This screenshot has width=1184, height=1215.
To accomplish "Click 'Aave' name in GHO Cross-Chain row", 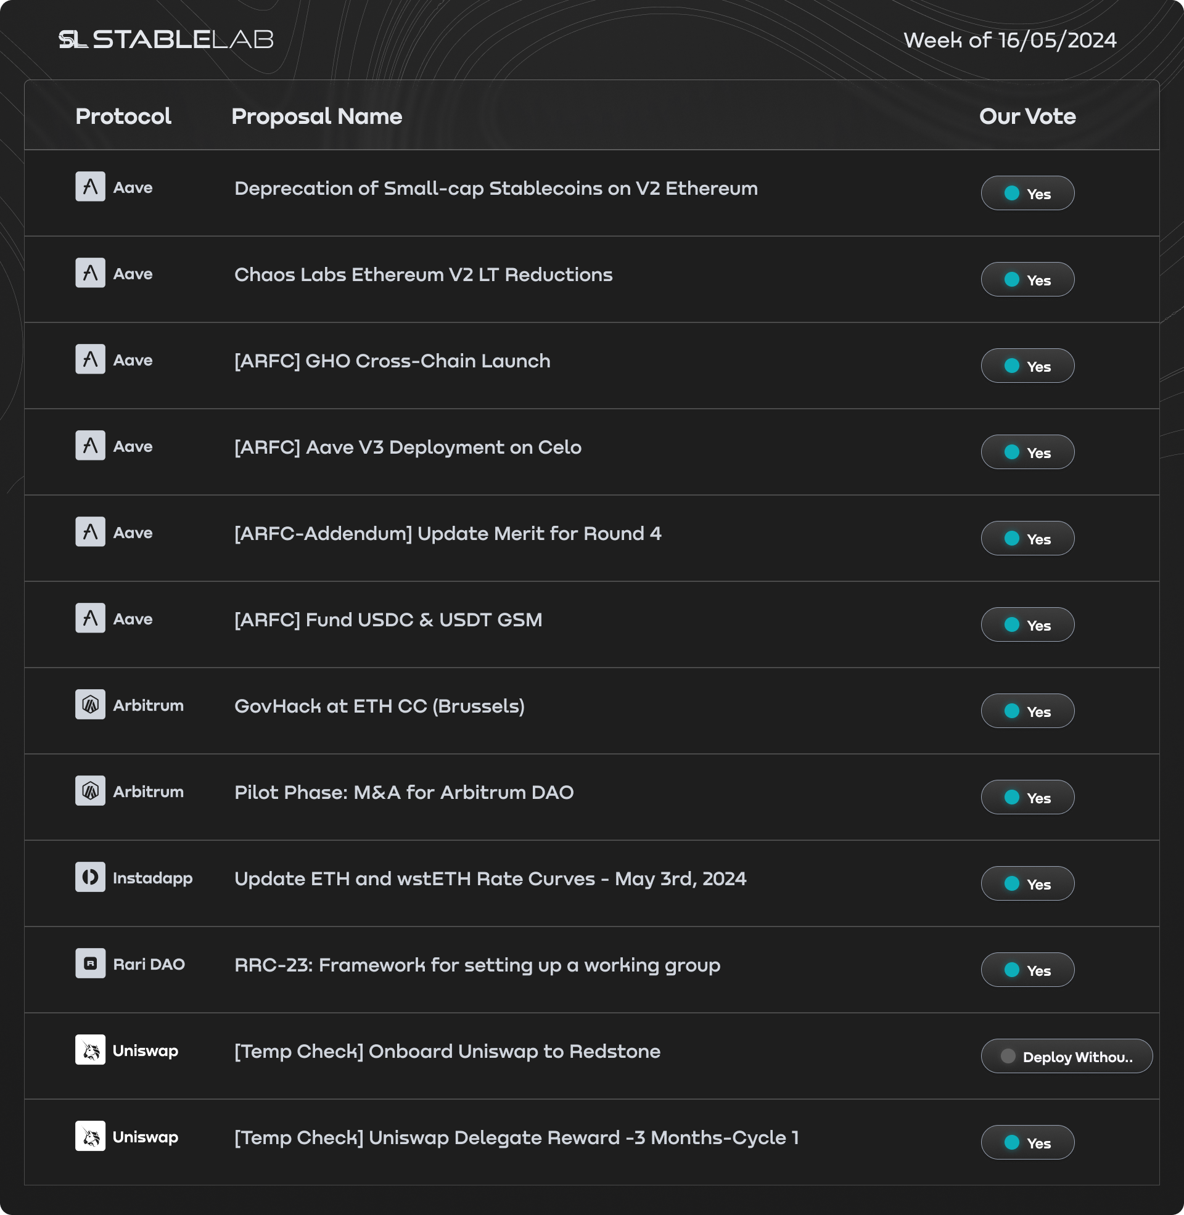I will 133,361.
